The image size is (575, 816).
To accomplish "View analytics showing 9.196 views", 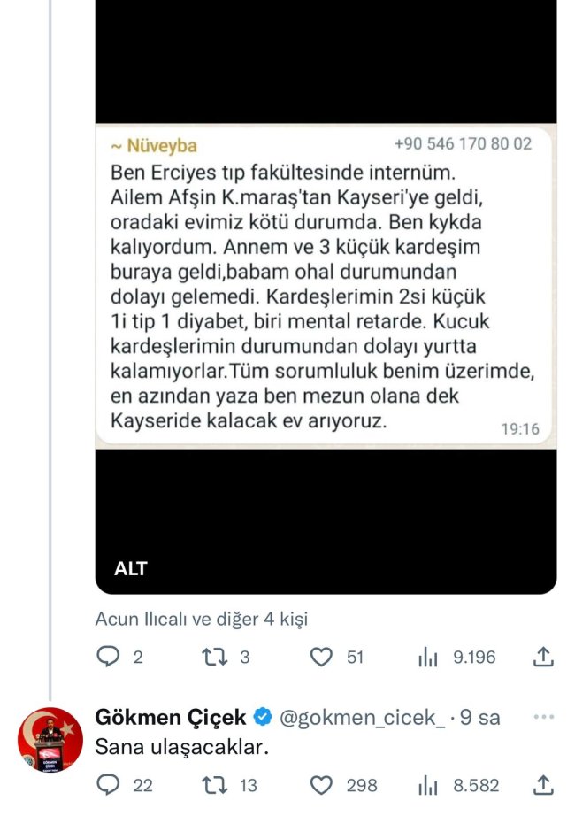I will (x=429, y=657).
